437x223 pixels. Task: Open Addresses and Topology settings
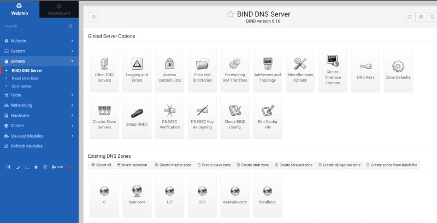268,71
